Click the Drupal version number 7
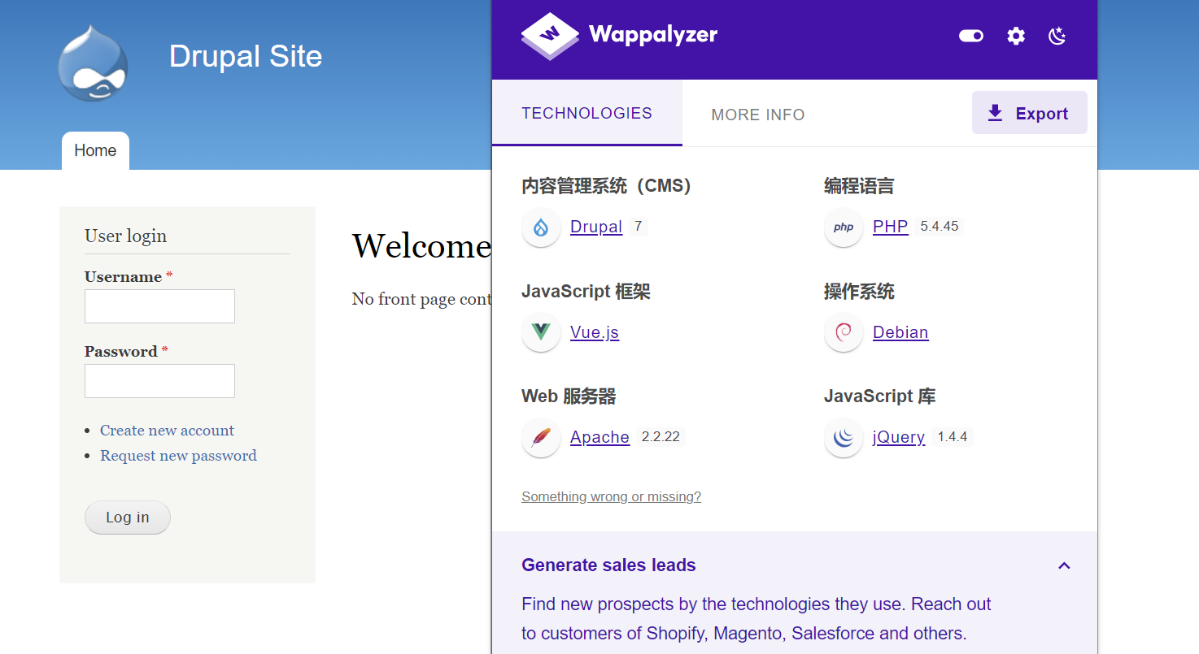Screen dimensions: 1199x654 [639, 227]
